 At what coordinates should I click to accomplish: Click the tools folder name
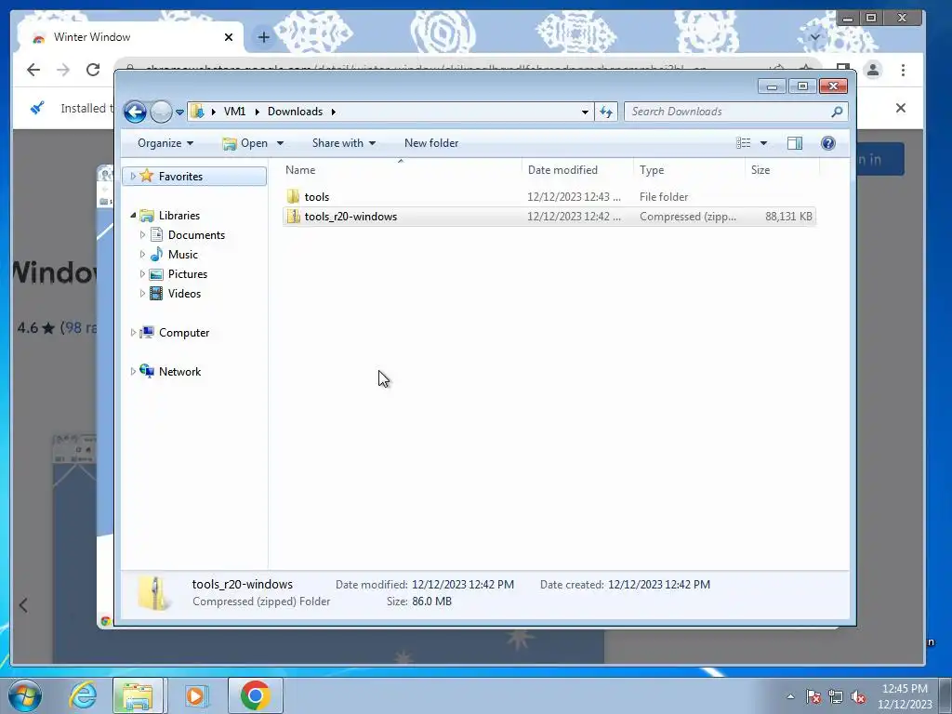316,197
